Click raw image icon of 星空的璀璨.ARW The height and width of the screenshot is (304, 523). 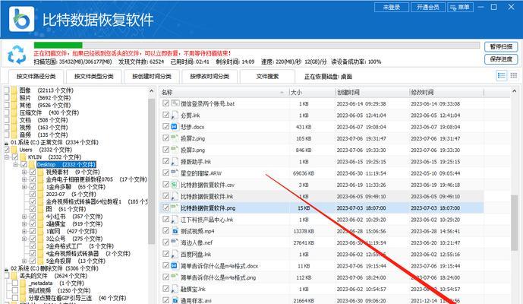coord(175,173)
